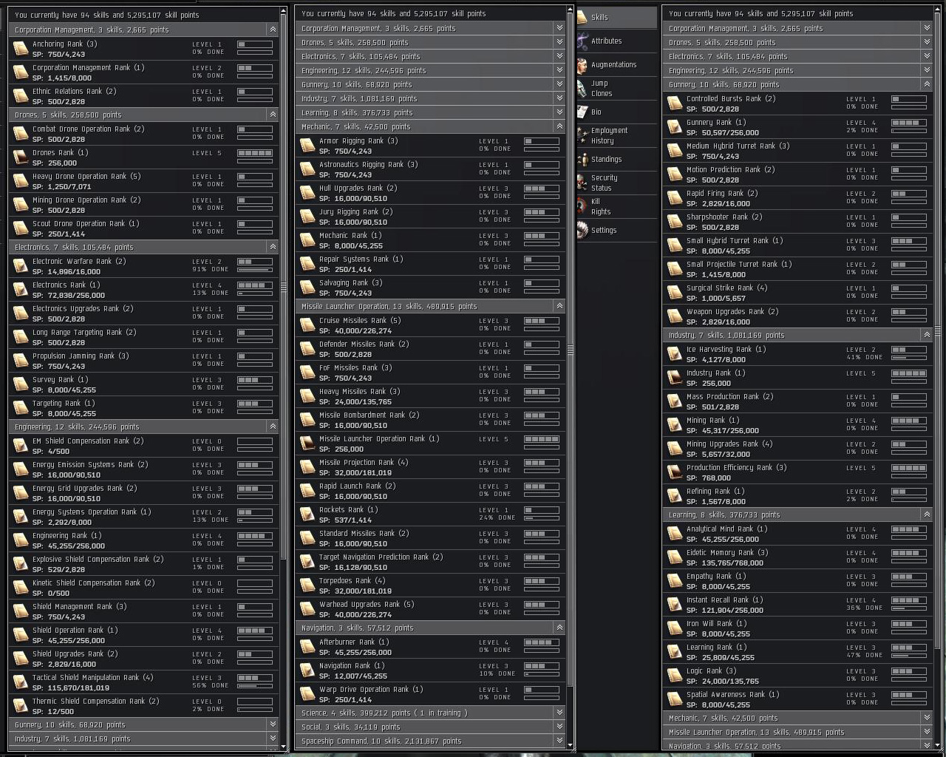Select the Jump Clones tab
This screenshot has width=946, height=757.
point(616,88)
